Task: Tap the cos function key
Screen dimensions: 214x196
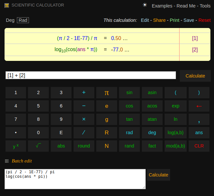Action: [x=129, y=106]
